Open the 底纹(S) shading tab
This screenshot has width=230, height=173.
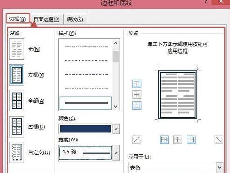pyautogui.click(x=75, y=20)
